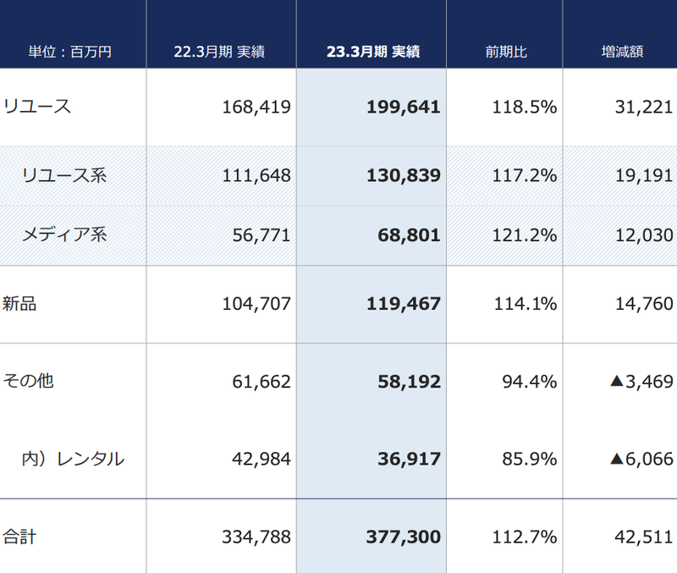Click the bold value 130,839
The width and height of the screenshot is (677, 573).
pyautogui.click(x=404, y=176)
